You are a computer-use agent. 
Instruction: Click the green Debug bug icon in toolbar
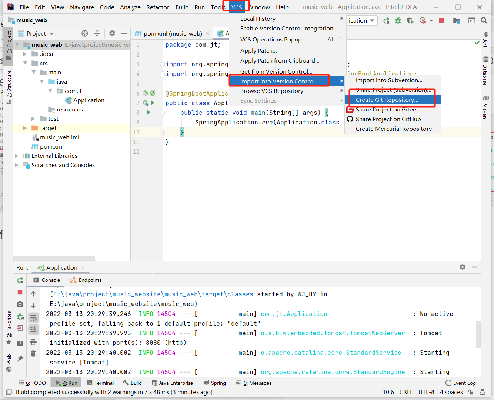398,20
